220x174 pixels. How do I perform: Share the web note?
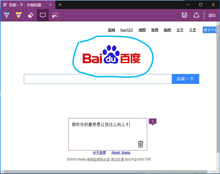tap(196, 15)
